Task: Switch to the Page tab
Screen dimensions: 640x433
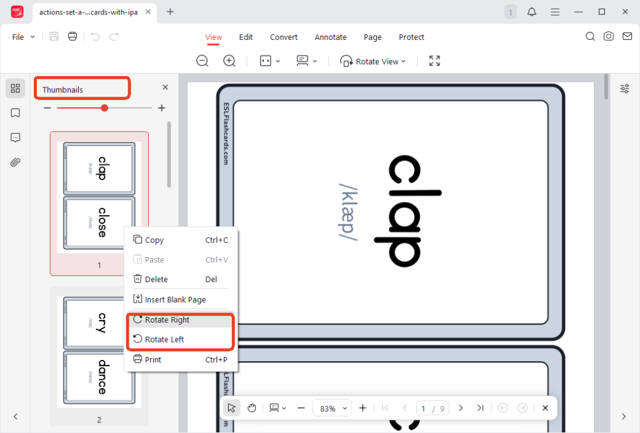Action: coord(372,37)
